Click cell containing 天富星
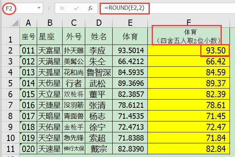Image resolution: width=235 pixels, height=157 pixels. 49,50
